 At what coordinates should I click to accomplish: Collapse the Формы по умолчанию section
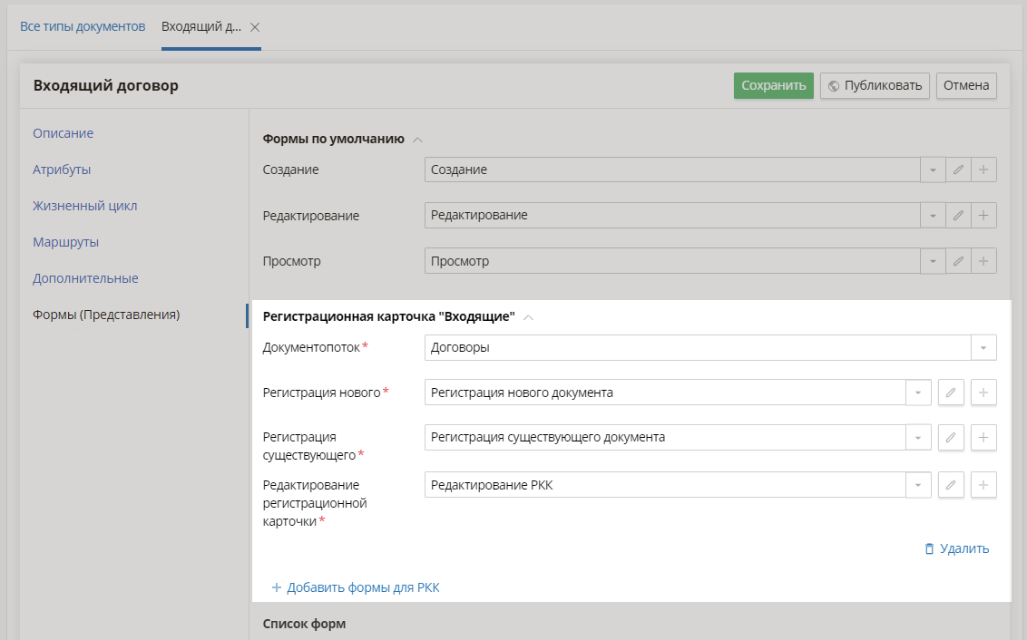click(x=417, y=139)
